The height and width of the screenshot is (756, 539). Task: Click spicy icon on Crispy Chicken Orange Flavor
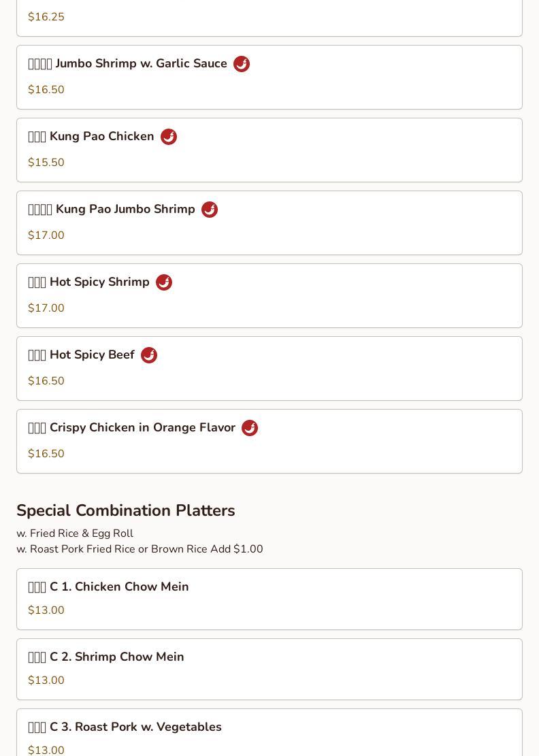coord(250,428)
